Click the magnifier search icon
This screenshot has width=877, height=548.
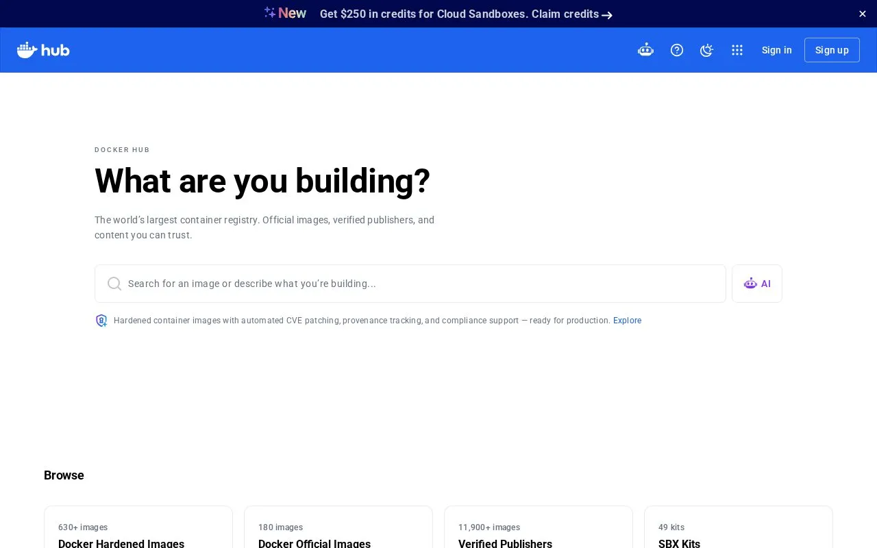114,284
